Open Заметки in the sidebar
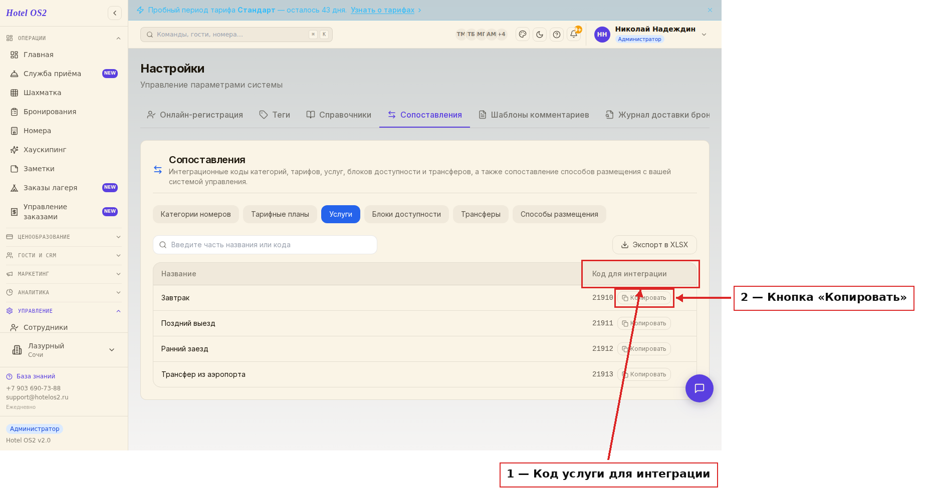 pyautogui.click(x=64, y=169)
